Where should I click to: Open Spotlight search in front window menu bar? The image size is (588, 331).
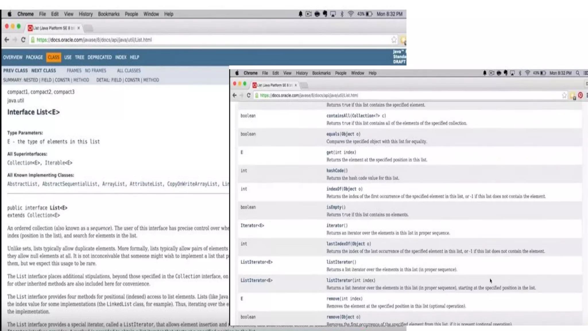(x=577, y=73)
